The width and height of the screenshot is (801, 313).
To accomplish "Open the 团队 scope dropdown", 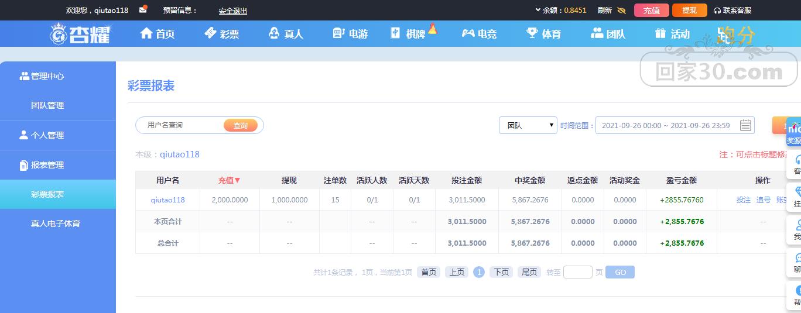I will (528, 125).
